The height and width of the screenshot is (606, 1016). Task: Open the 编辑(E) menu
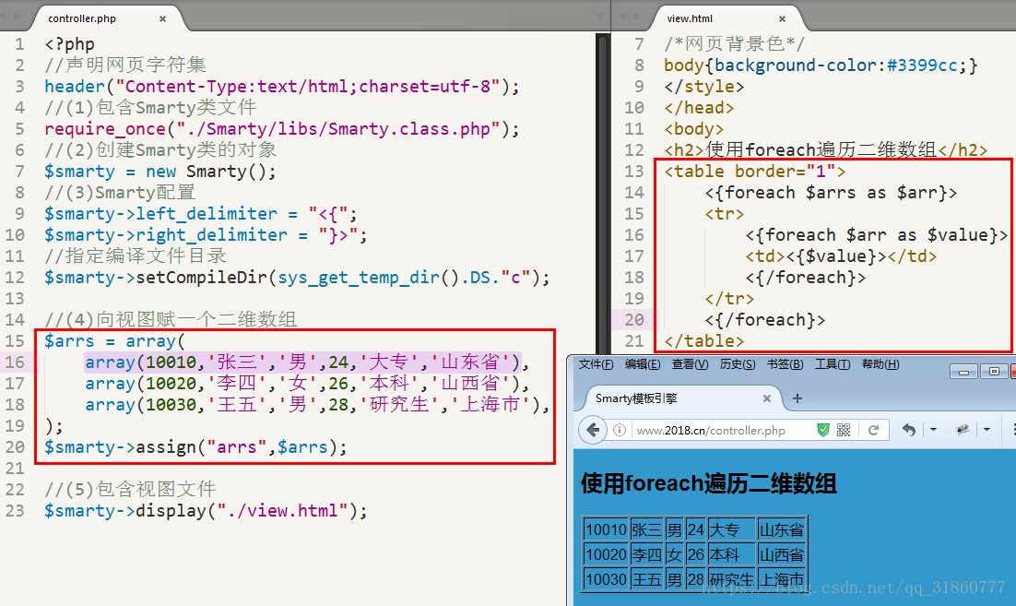[643, 364]
